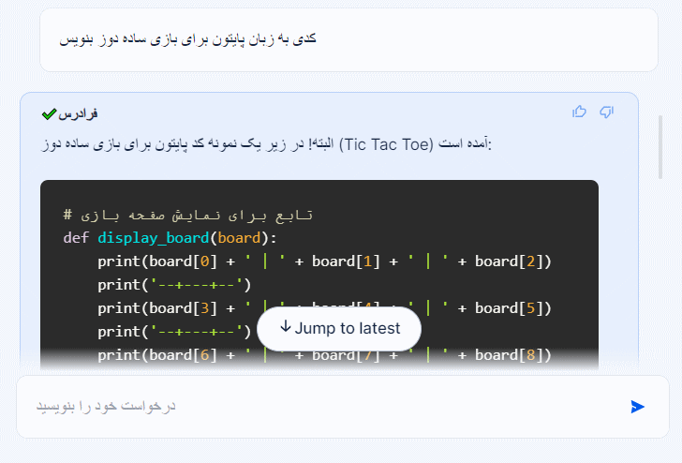The image size is (682, 463).
Task: Focus the message input field
Action: point(319,406)
